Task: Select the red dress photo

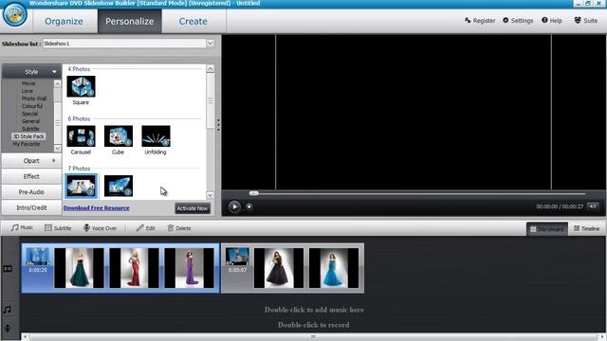Action: [135, 268]
